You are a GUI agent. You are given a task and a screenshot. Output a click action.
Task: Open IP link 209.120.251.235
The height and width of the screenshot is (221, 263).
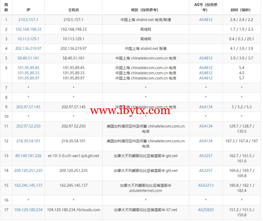(28, 171)
